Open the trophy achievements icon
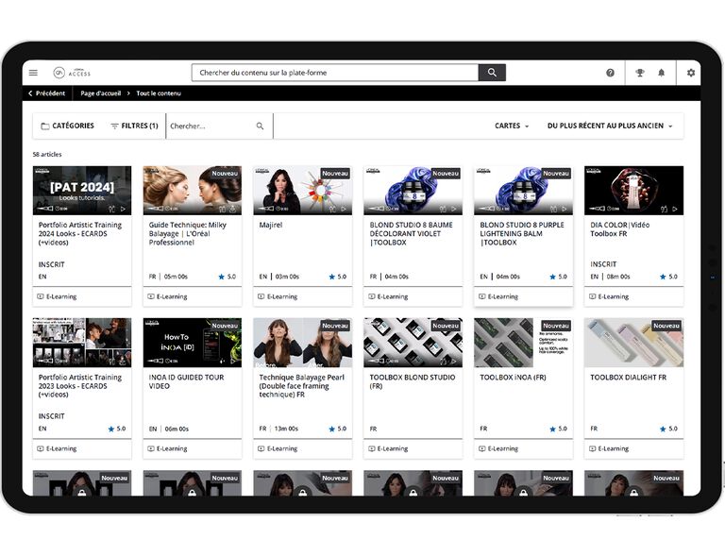The width and height of the screenshot is (725, 556). (640, 73)
